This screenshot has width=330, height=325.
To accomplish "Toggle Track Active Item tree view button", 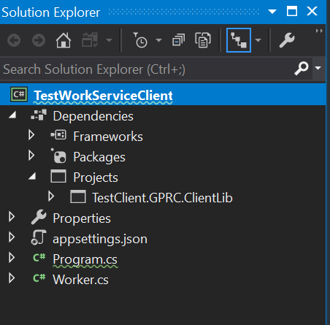I will 239,40.
